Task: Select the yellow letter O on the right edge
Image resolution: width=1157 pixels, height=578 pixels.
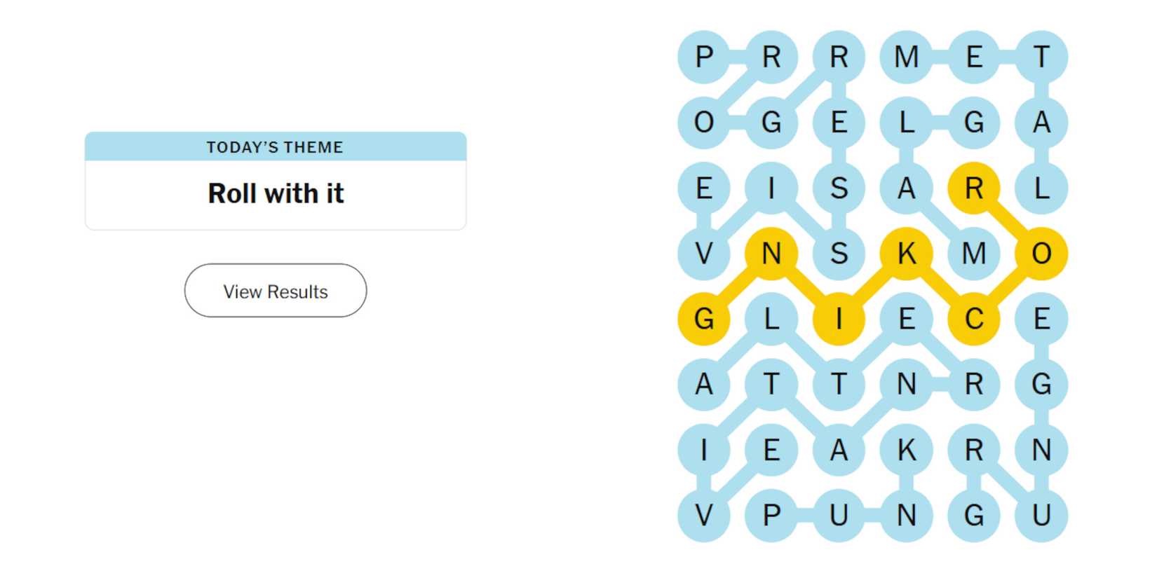Action: [1040, 254]
